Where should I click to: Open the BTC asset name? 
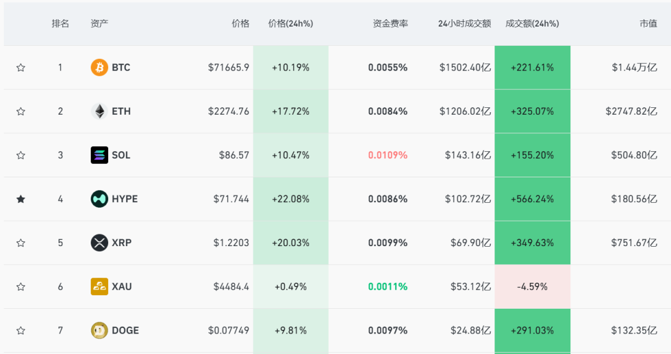pyautogui.click(x=121, y=68)
